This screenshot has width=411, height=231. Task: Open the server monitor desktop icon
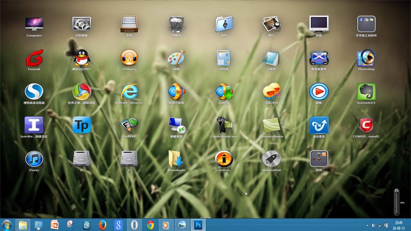click(177, 125)
